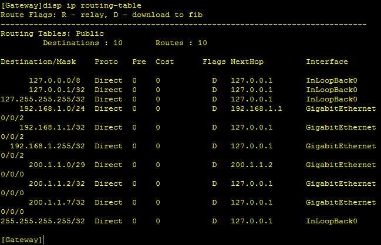Screen dimensions: 381x245
Task: Click the 'Routes : 10' value
Action: (181, 43)
